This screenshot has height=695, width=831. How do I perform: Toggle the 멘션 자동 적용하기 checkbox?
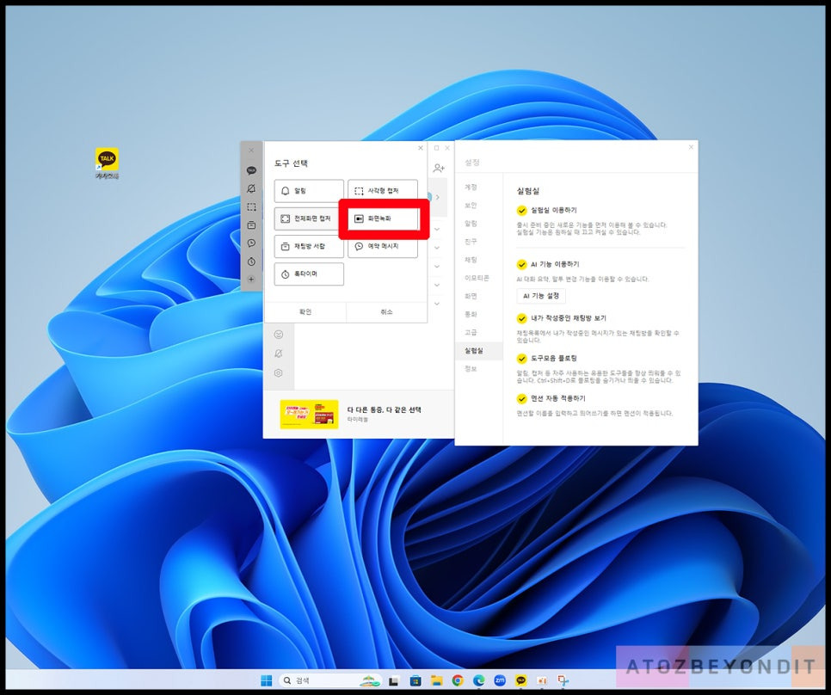[522, 398]
